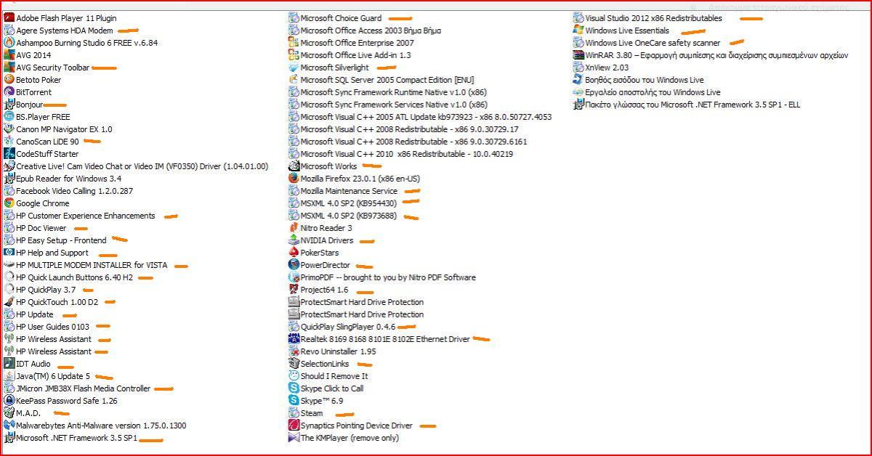Image resolution: width=872 pixels, height=456 pixels.
Task: Select 'Agere Systems HDA Modem' entry text
Action: (65, 30)
